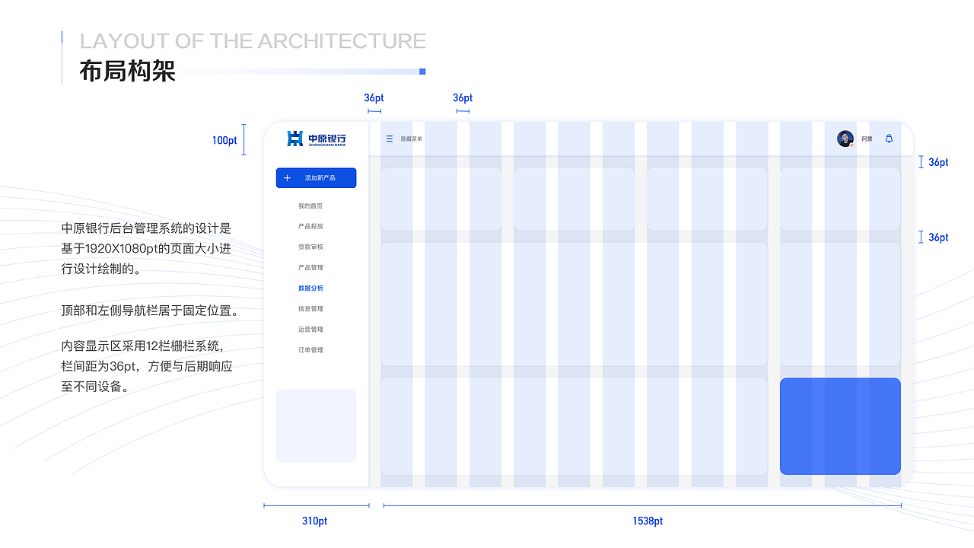Click the 中原银行 logo
Screen dimensions: 974x548
point(317,139)
